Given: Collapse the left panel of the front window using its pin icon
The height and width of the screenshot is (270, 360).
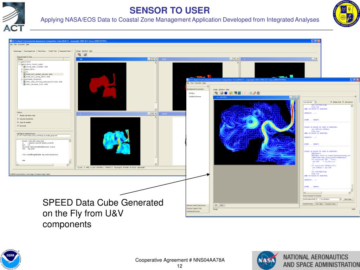Looking at the screenshot, I should click(x=208, y=86).
